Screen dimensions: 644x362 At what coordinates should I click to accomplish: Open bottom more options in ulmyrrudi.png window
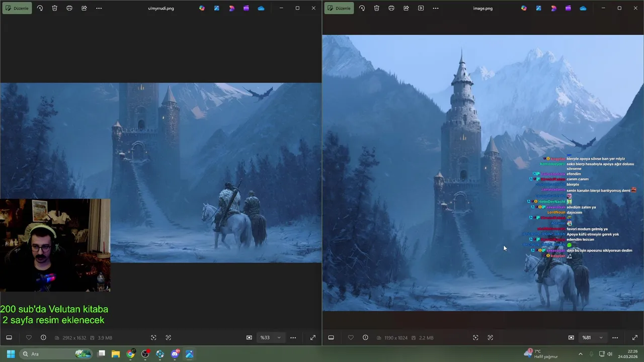pos(293,337)
